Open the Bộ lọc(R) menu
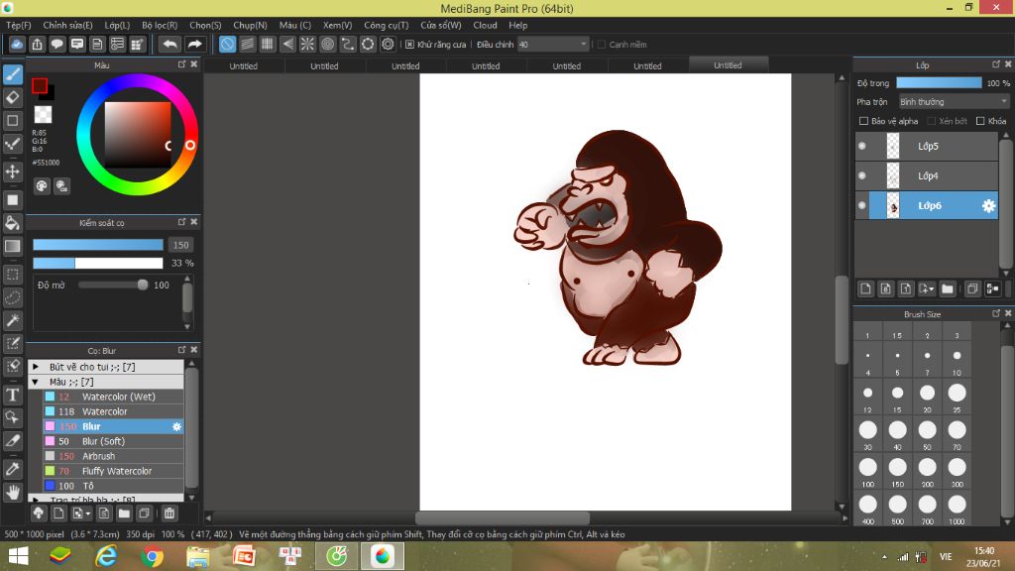This screenshot has height=571, width=1015. (160, 25)
